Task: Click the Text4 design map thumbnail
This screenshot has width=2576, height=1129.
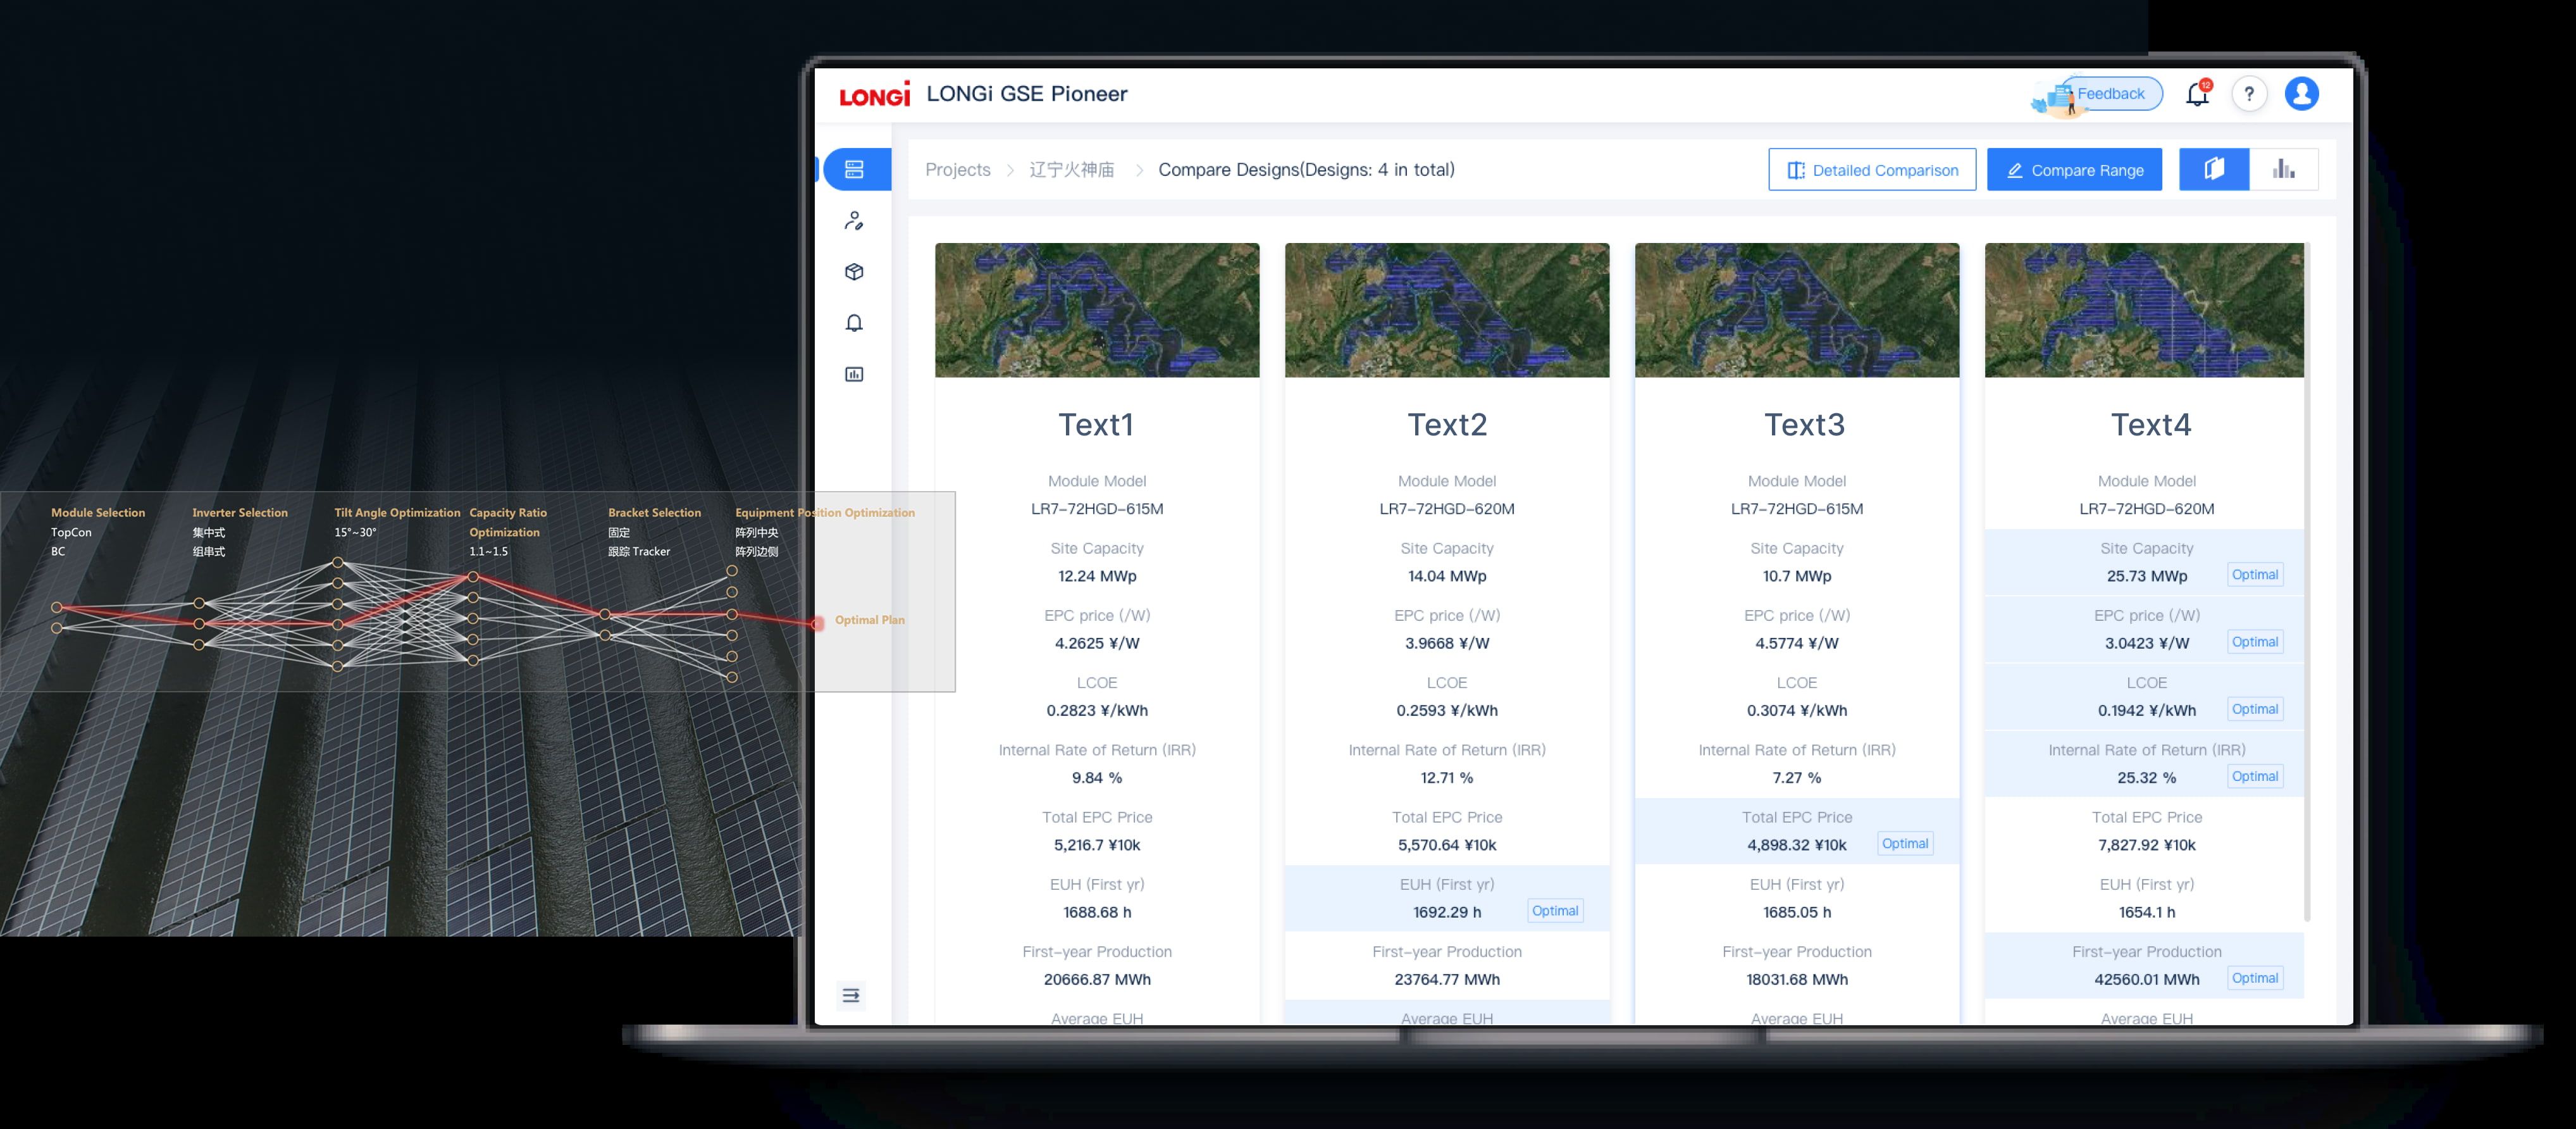Action: pyautogui.click(x=2144, y=310)
